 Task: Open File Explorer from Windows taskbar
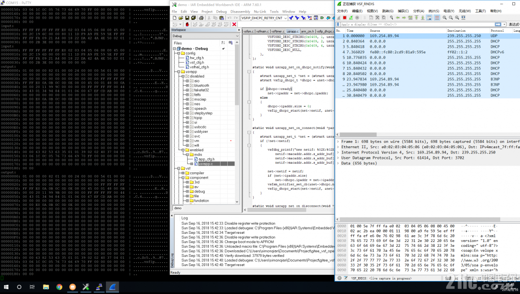coord(46,287)
